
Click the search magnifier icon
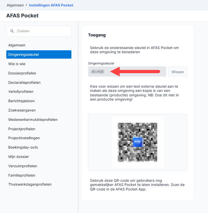click(x=12, y=31)
